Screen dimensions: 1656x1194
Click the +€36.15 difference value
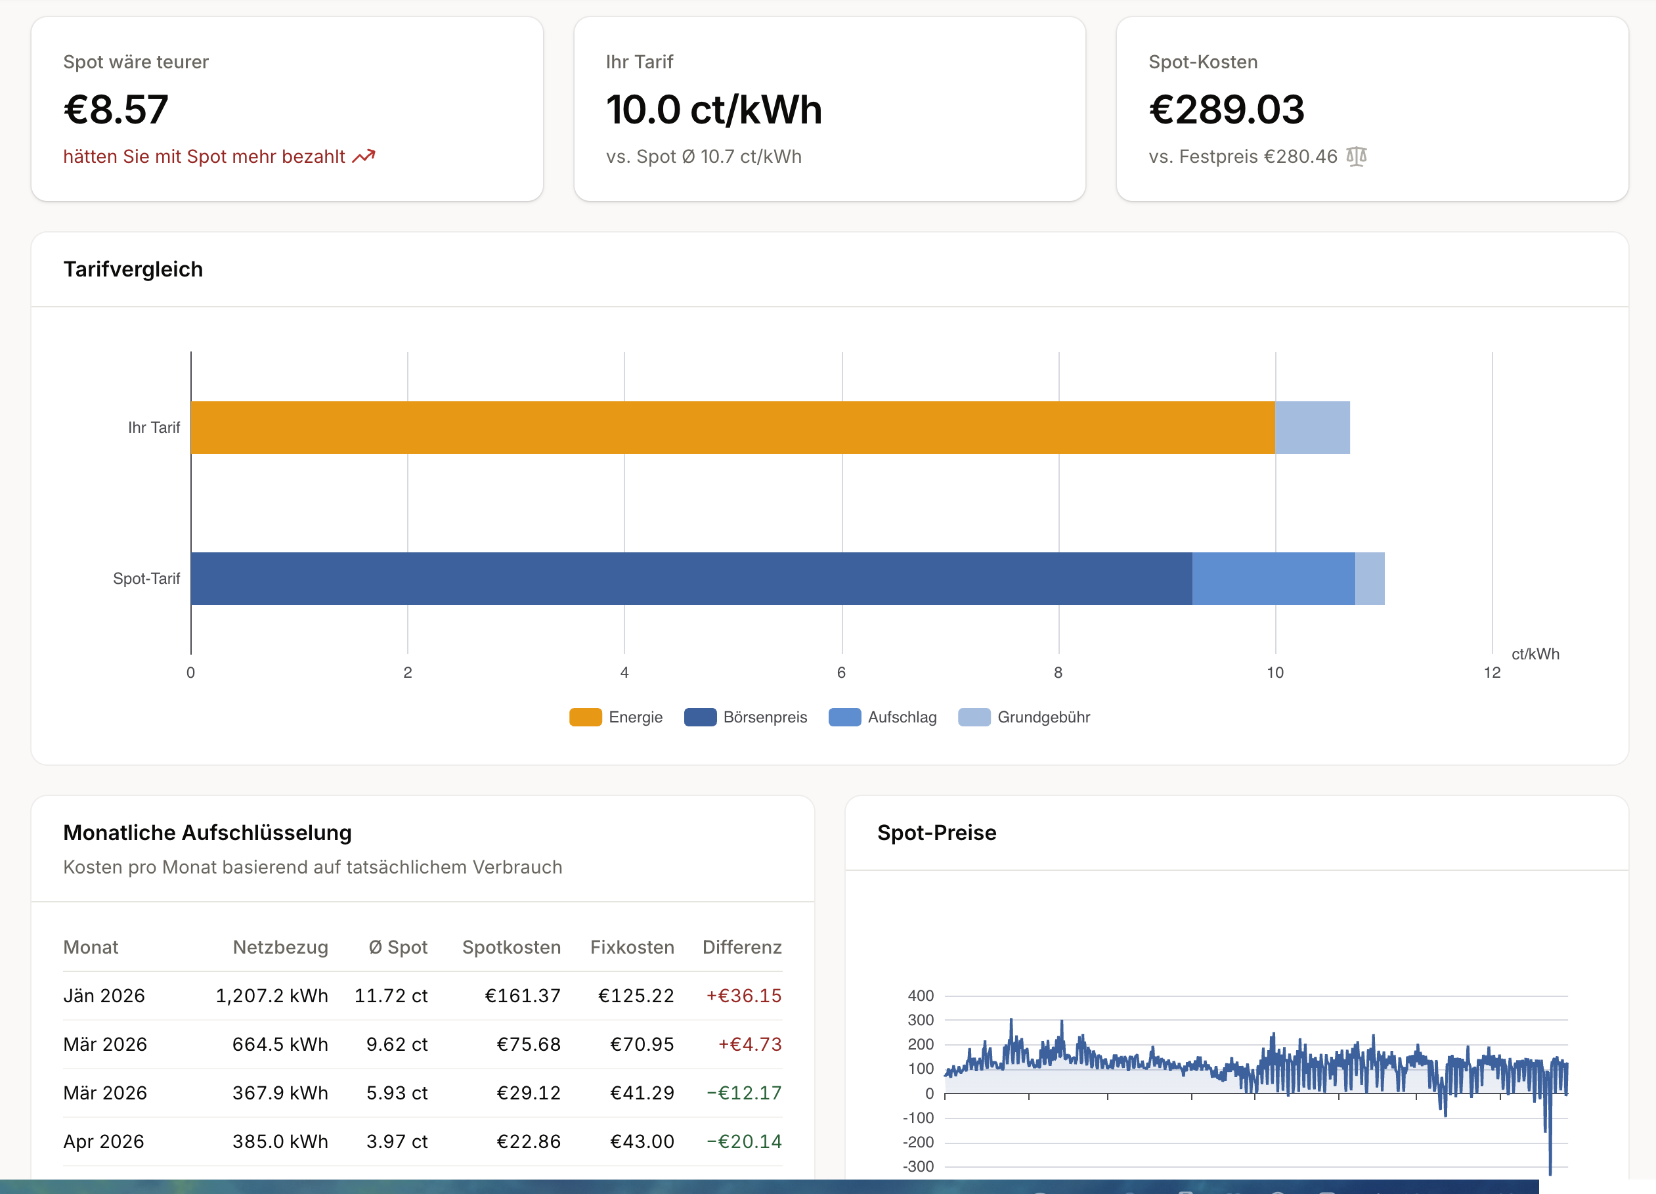point(744,996)
